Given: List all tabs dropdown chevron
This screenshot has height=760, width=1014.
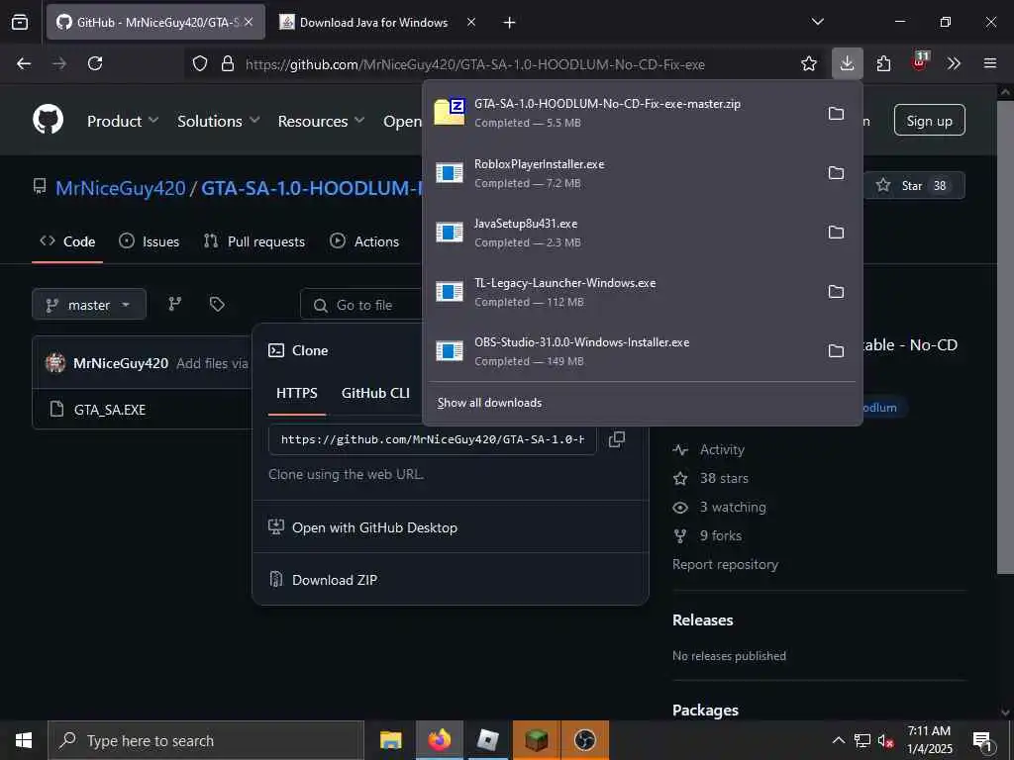Looking at the screenshot, I should coord(817,22).
